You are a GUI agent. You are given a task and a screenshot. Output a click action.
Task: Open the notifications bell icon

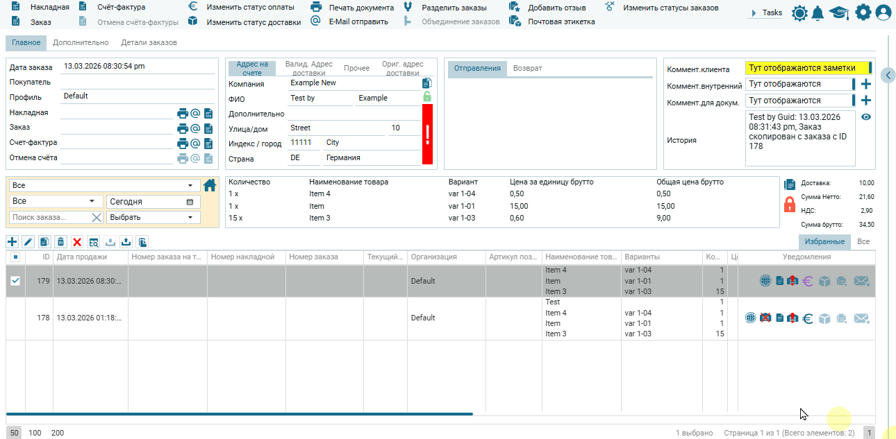pyautogui.click(x=819, y=12)
